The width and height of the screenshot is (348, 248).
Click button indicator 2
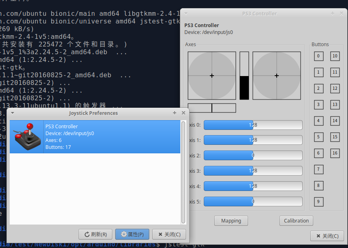pos(319,89)
